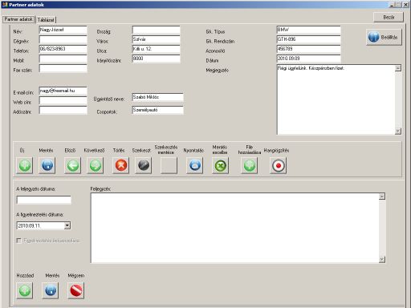Click the Dátum field with 2010.09.09
Image resolution: width=411 pixels, height=308 pixels.
pos(308,59)
